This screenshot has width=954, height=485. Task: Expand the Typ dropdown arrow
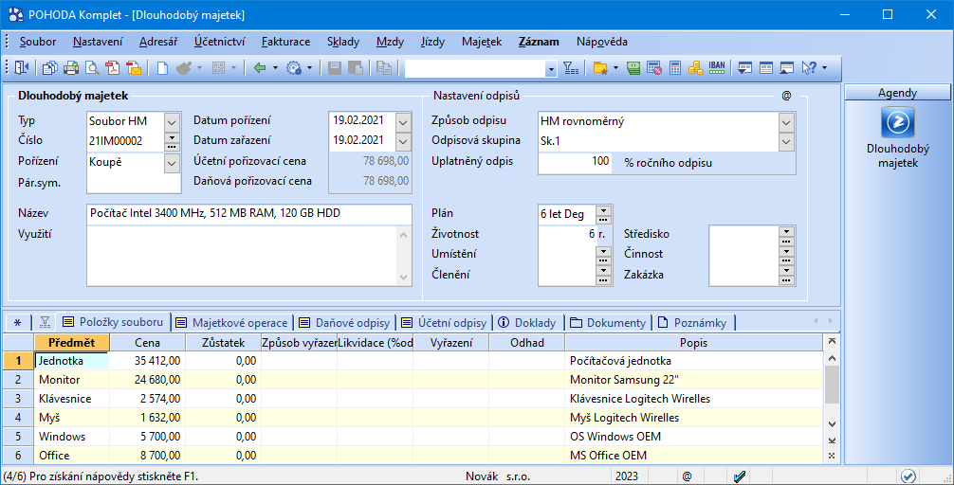click(x=173, y=121)
